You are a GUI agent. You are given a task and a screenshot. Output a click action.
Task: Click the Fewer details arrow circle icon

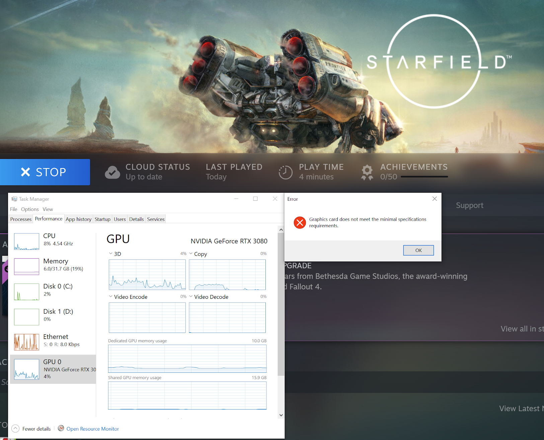coord(15,429)
